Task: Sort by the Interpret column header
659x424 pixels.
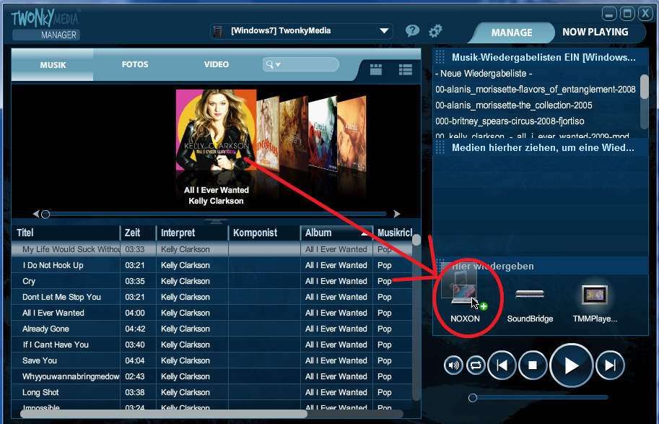Action: point(192,233)
